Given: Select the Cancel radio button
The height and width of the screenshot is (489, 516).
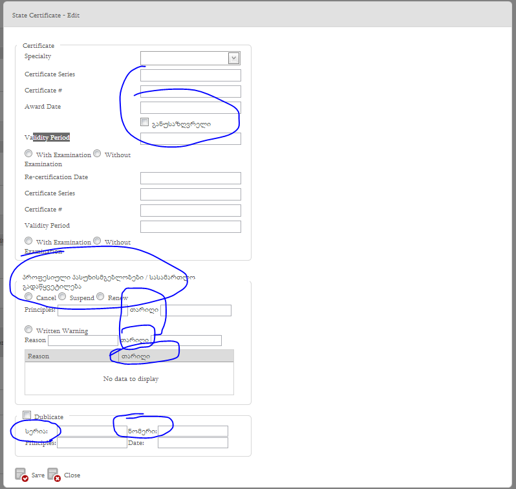Looking at the screenshot, I should tap(28, 296).
